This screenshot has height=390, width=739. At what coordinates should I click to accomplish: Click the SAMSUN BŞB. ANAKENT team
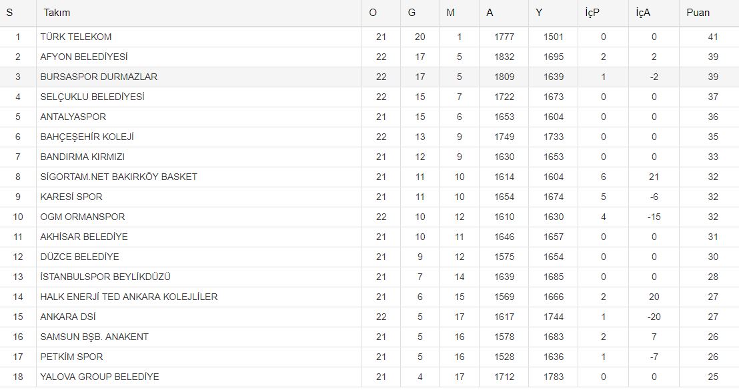point(94,337)
